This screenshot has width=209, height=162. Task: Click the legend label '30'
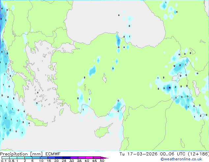72,161
